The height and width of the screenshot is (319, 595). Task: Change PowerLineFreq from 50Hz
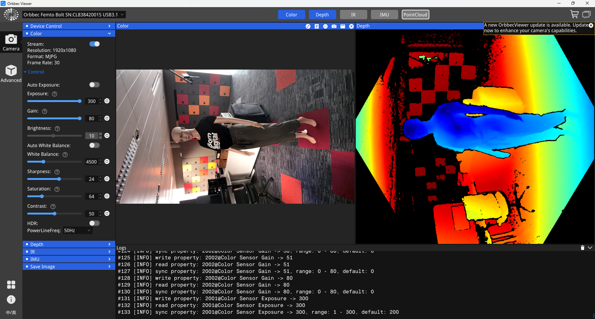77,230
